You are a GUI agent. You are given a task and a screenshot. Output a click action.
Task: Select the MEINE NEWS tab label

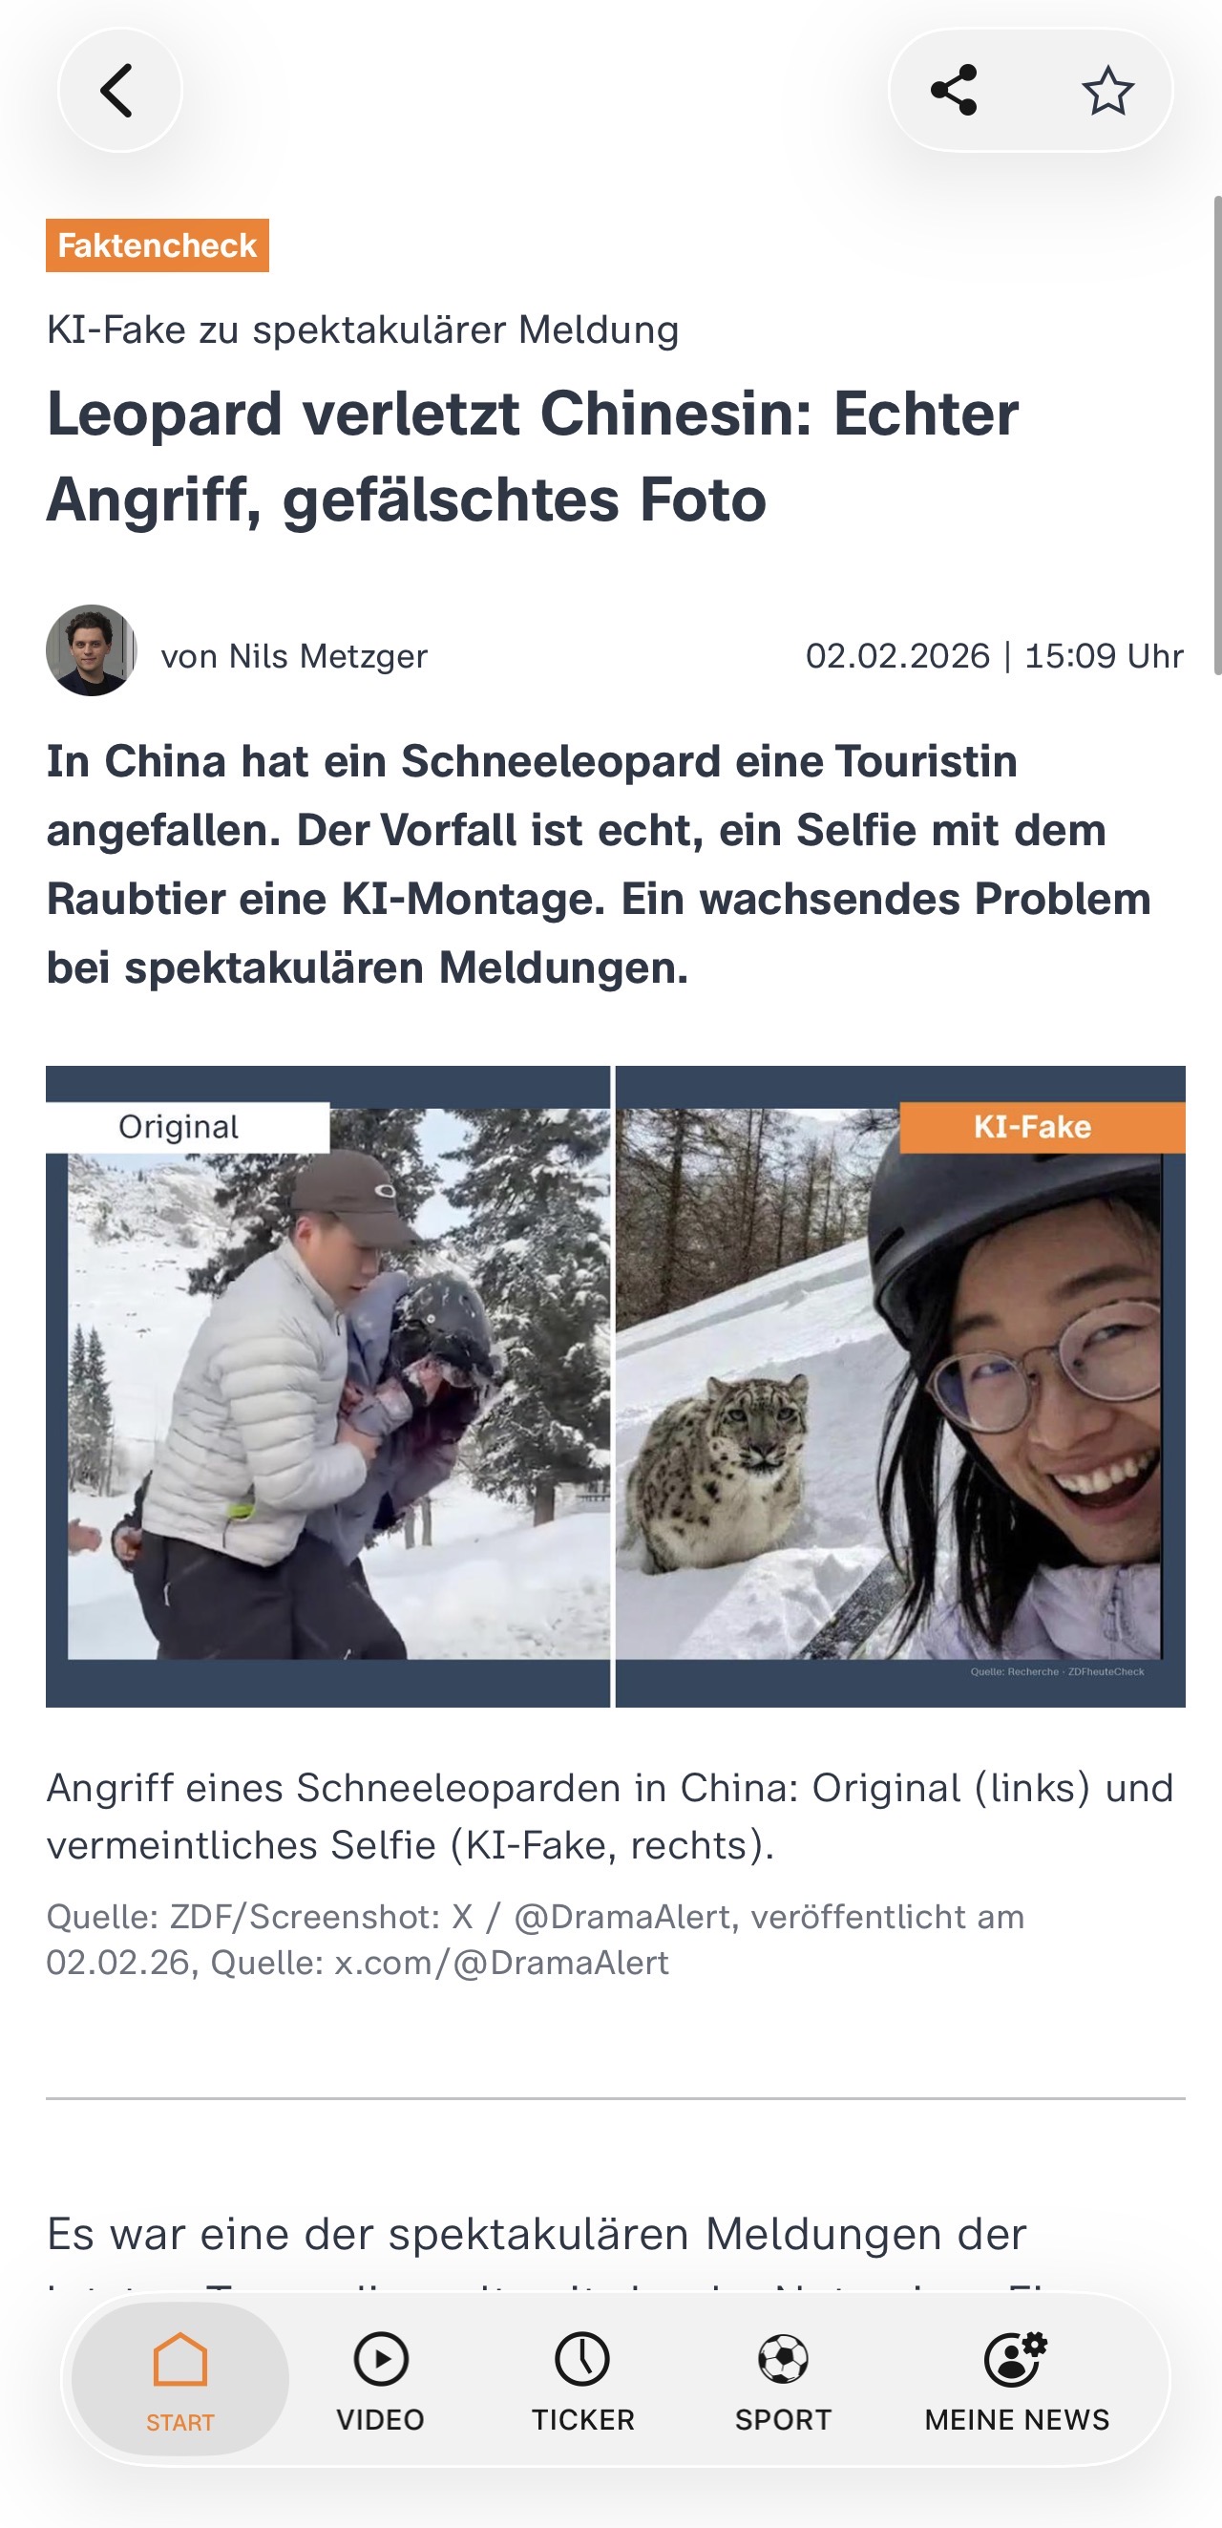[x=1016, y=2420]
